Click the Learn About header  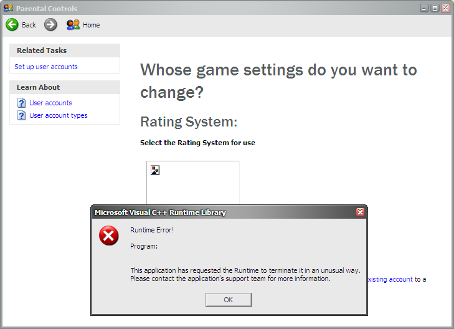[x=65, y=87]
